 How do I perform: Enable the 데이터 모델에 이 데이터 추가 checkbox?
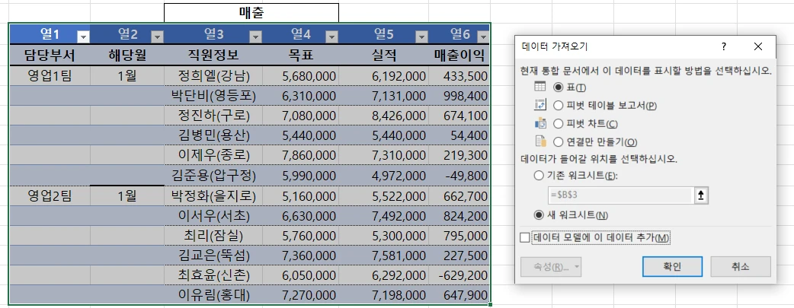[x=525, y=238]
